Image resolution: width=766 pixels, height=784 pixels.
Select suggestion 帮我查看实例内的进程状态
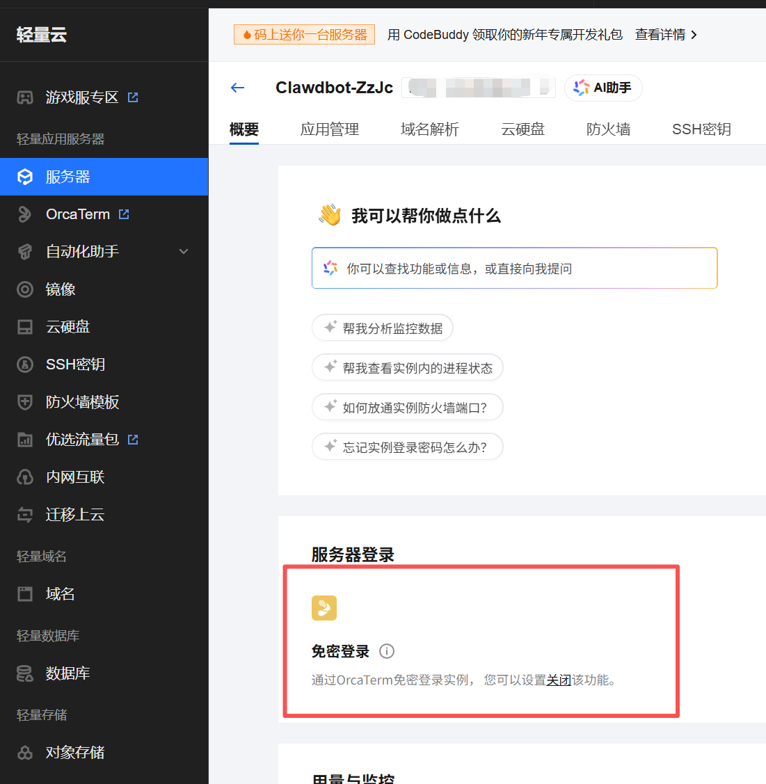(408, 367)
